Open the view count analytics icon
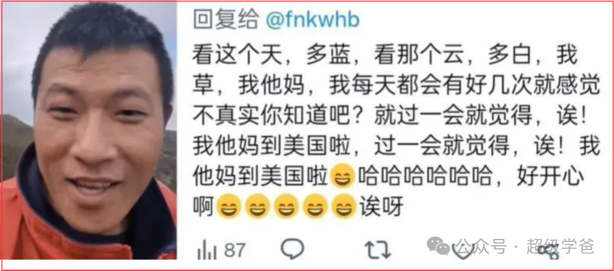The width and height of the screenshot is (614, 271). click(x=206, y=250)
